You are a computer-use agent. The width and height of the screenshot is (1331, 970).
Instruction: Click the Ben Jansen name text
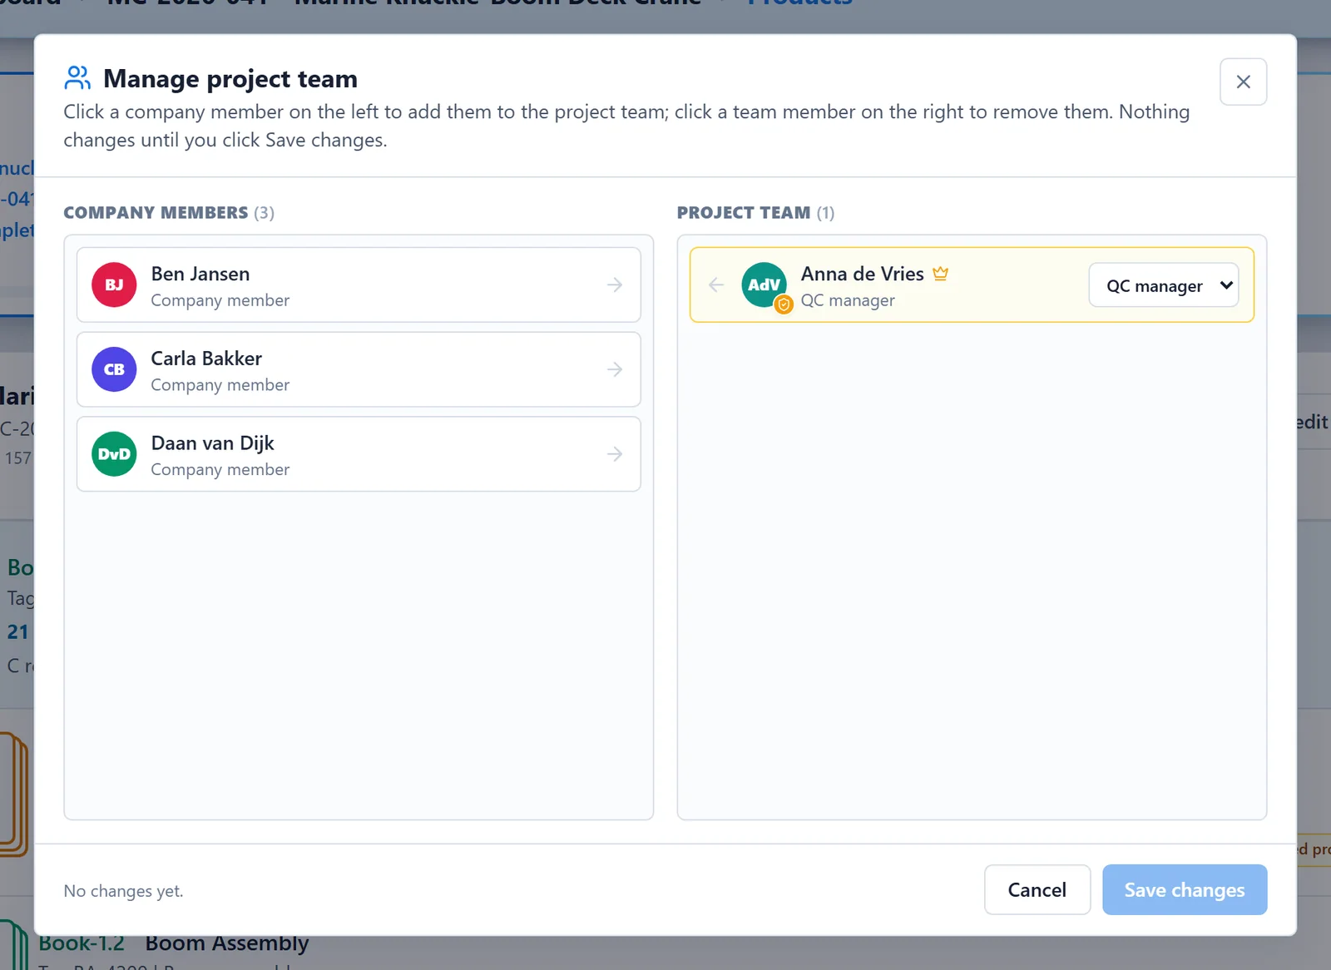[x=200, y=274]
